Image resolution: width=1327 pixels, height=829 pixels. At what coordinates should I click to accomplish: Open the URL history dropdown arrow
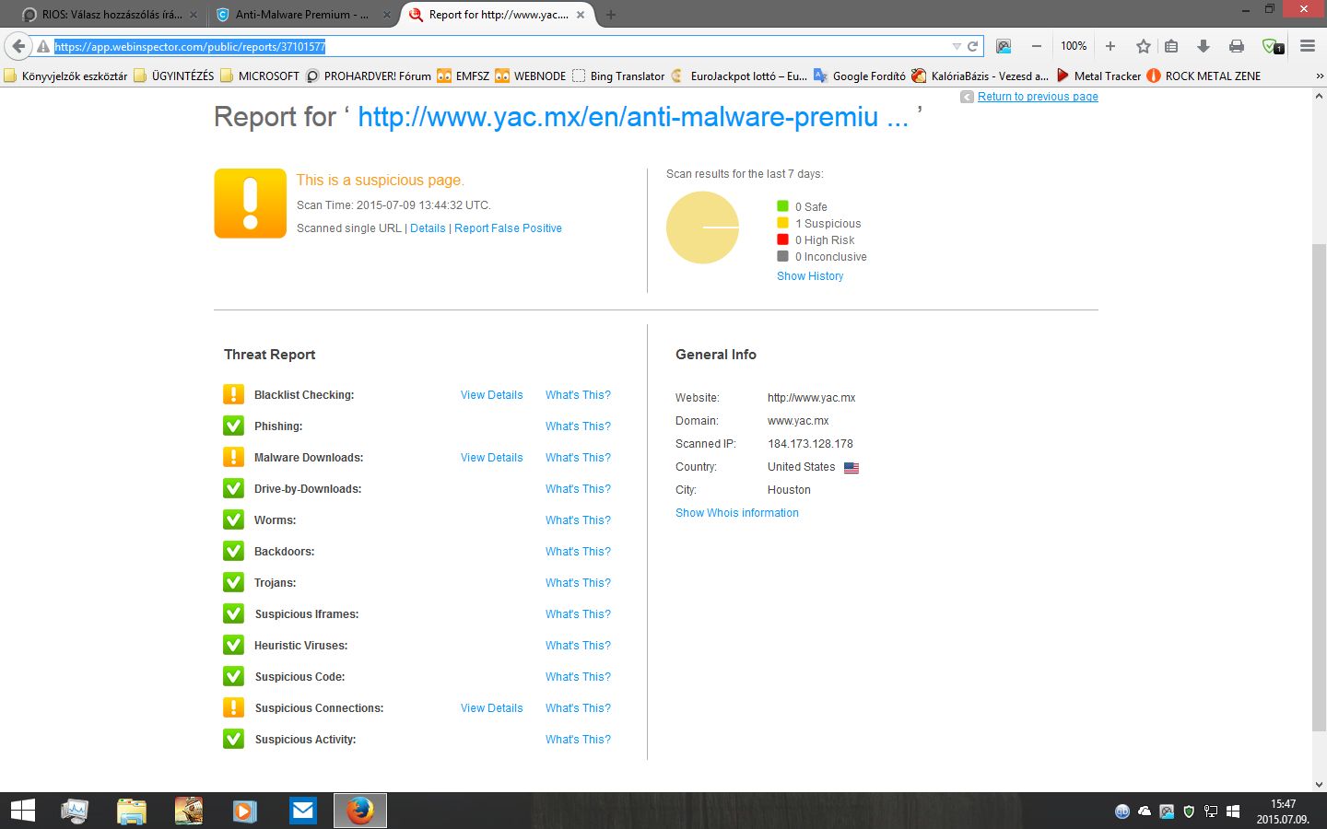click(957, 46)
